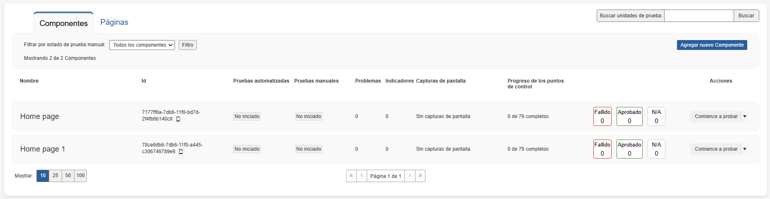
Task: Click Buscar to search test units
Action: 746,16
